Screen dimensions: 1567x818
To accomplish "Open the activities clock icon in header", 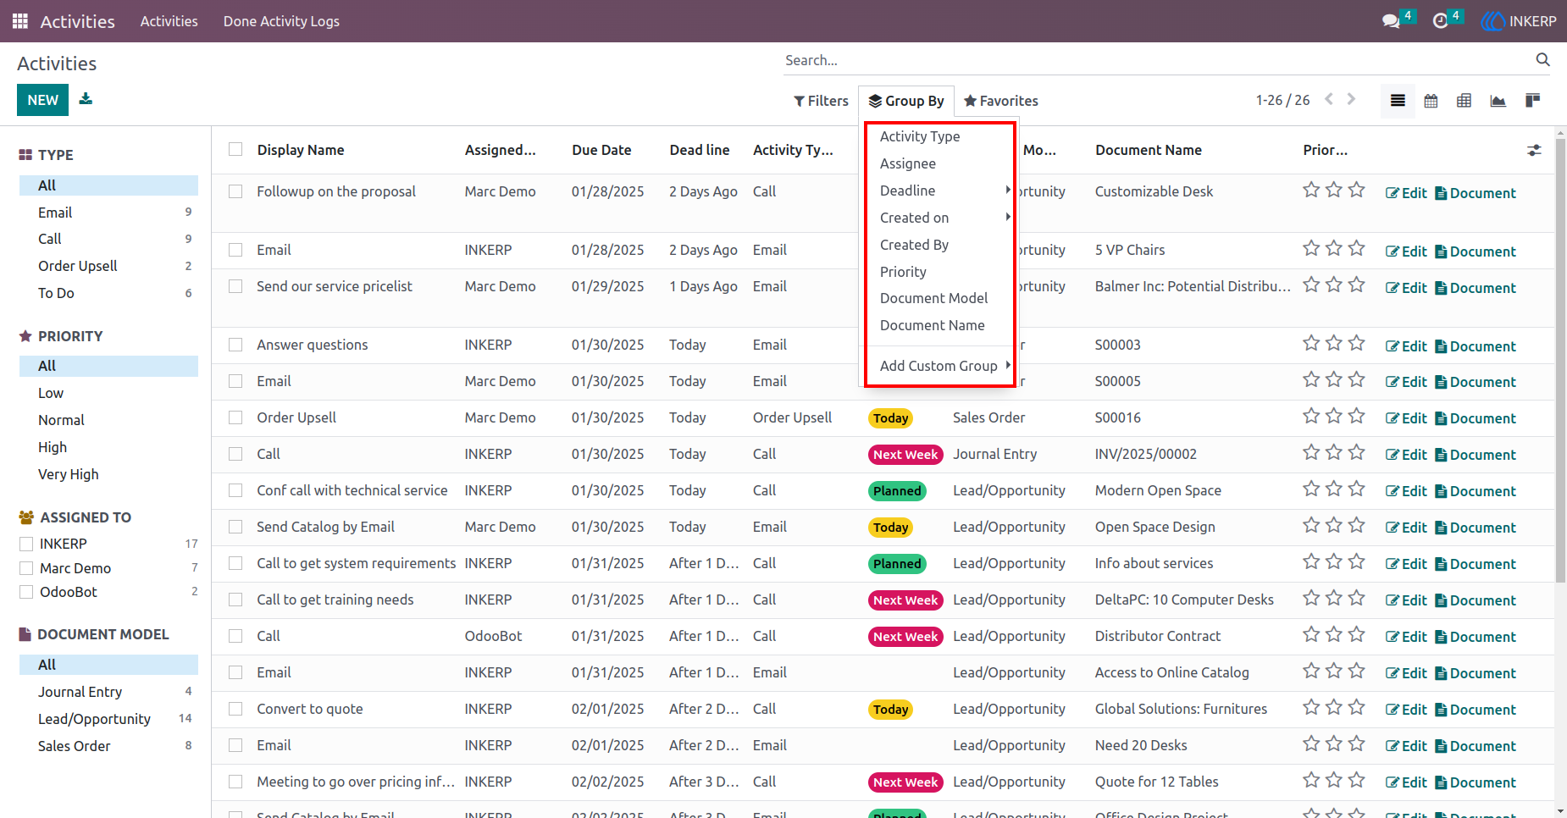I will [1440, 21].
